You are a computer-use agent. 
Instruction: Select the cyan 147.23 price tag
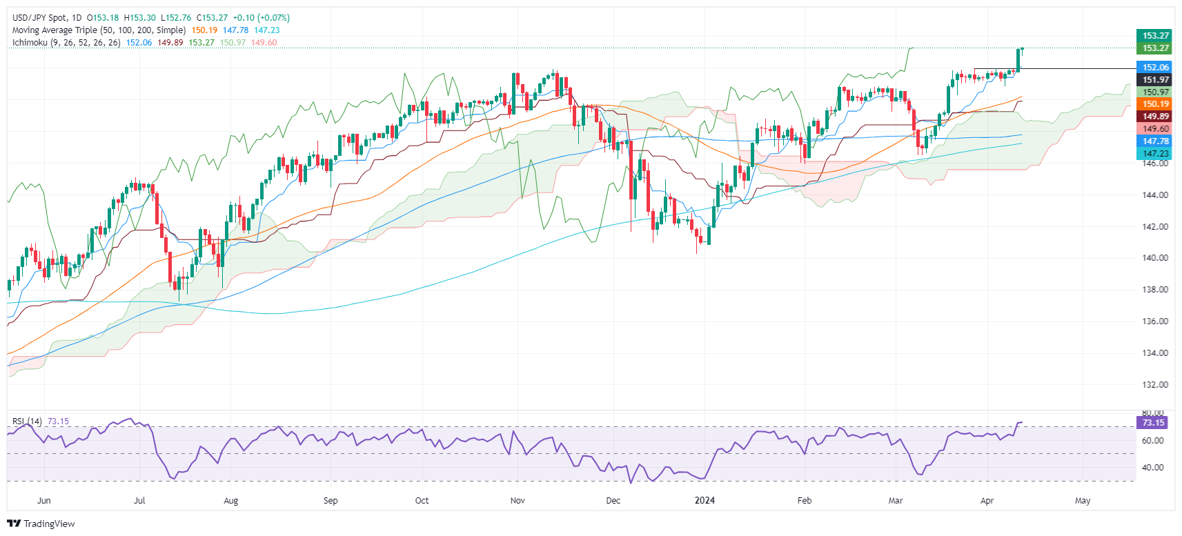[x=1155, y=154]
